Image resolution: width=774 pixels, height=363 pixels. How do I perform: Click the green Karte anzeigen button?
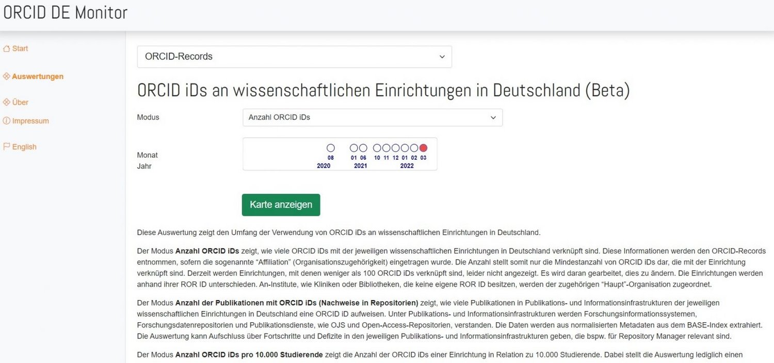click(281, 205)
